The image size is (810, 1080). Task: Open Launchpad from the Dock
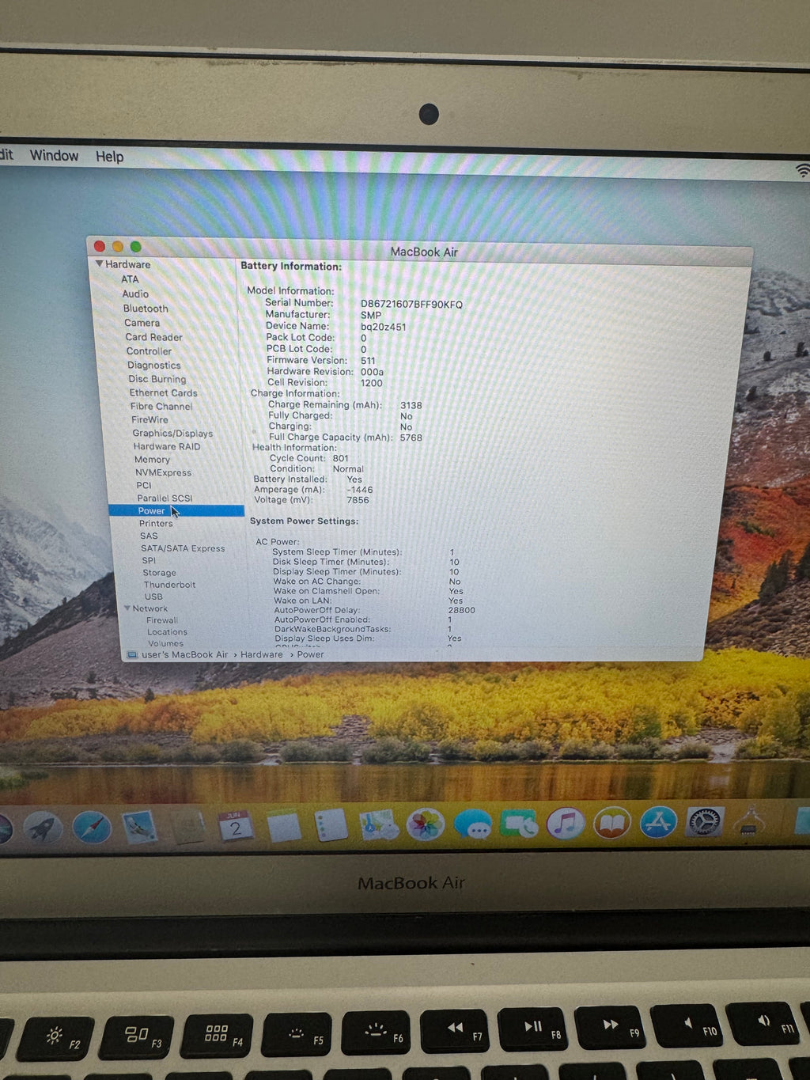pos(44,828)
